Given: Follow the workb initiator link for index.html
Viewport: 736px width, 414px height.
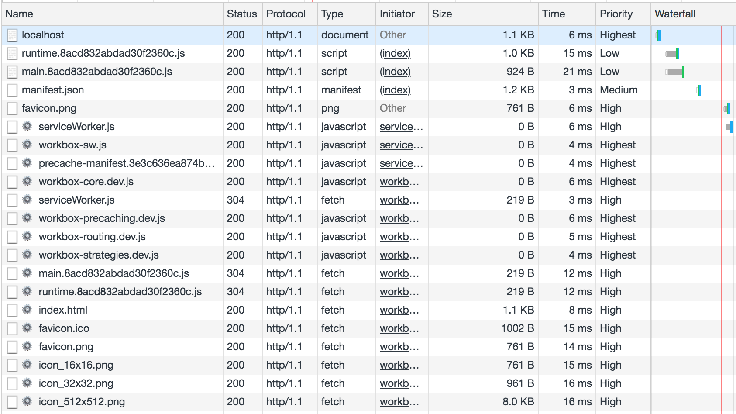Looking at the screenshot, I should (x=398, y=310).
